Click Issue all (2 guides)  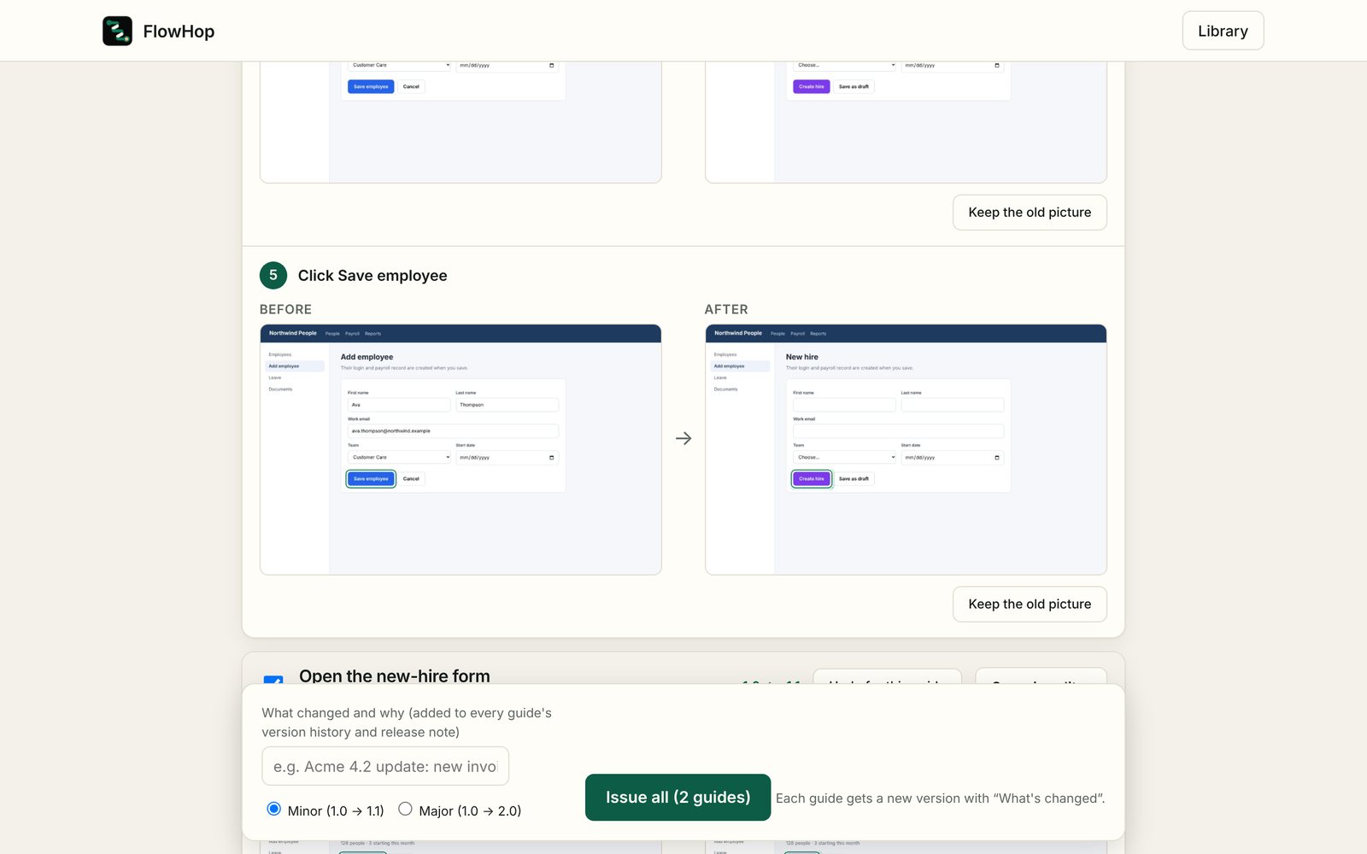pyautogui.click(x=678, y=798)
